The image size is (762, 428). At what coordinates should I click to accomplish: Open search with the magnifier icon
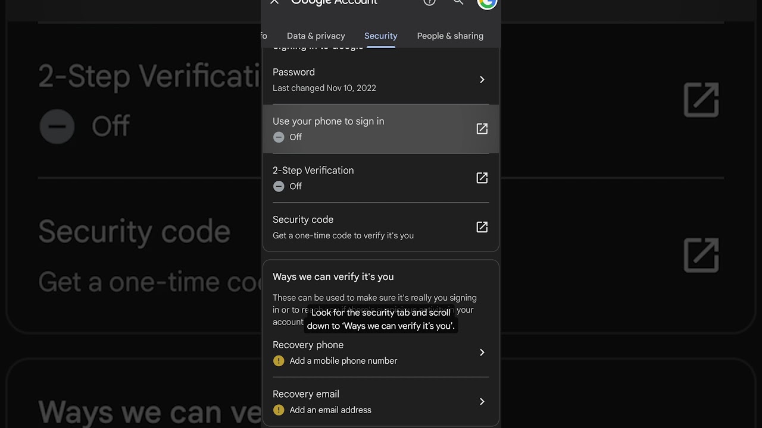click(x=458, y=2)
